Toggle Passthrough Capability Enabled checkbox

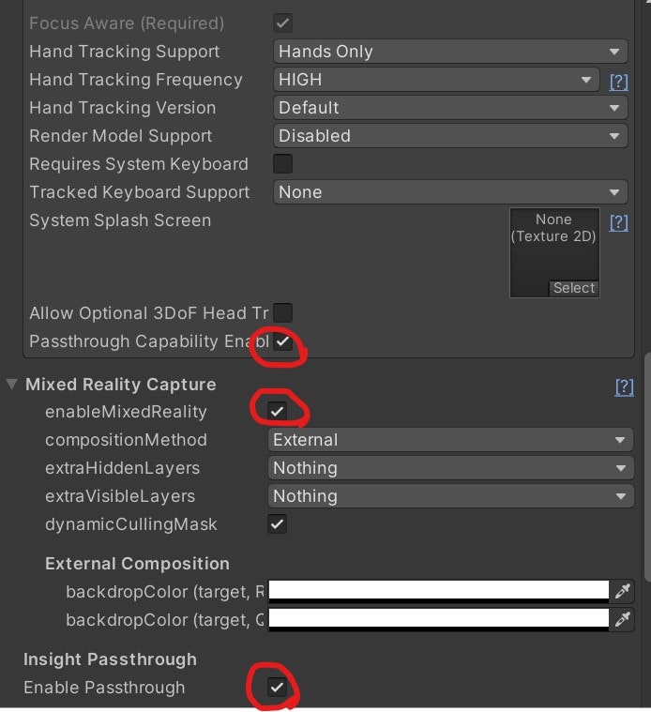(282, 341)
